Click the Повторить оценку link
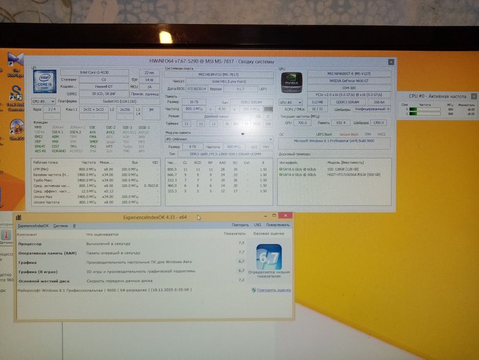 (274, 290)
